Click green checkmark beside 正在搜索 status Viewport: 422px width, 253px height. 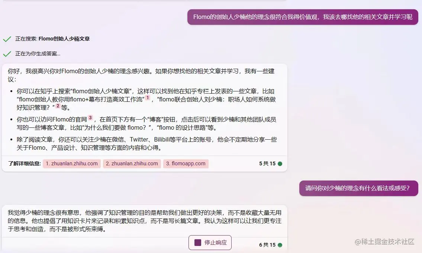[7, 39]
